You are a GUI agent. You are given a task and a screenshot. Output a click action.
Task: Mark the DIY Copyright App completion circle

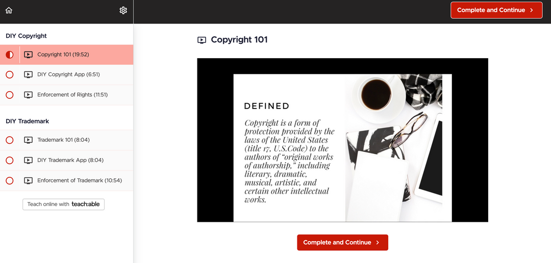click(x=10, y=75)
